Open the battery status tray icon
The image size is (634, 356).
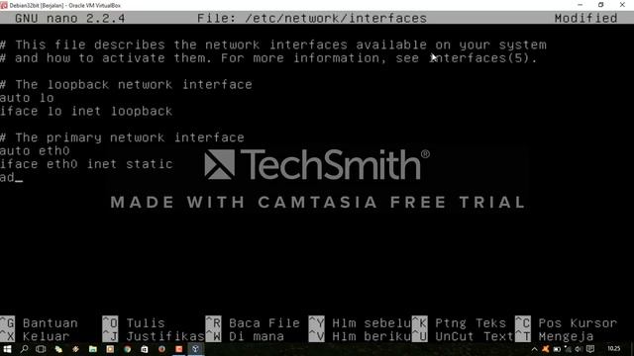[x=557, y=349]
